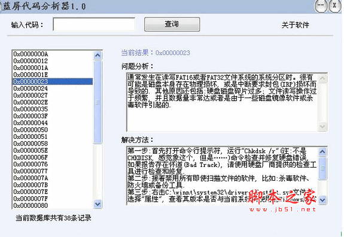
Task: Select code 0x0000007F in list
Action: tap(53, 198)
